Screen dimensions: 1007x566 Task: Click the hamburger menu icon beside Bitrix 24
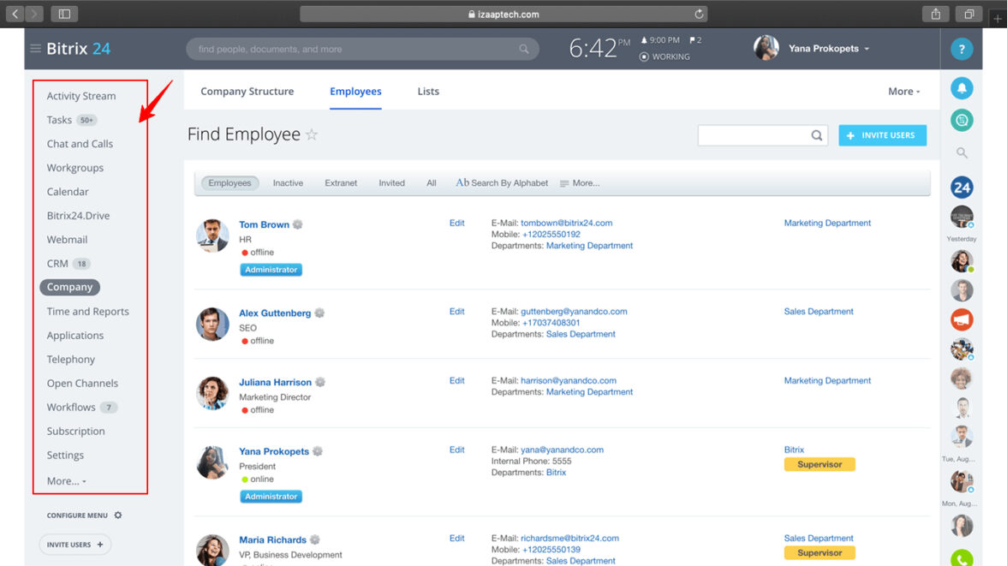(x=35, y=49)
